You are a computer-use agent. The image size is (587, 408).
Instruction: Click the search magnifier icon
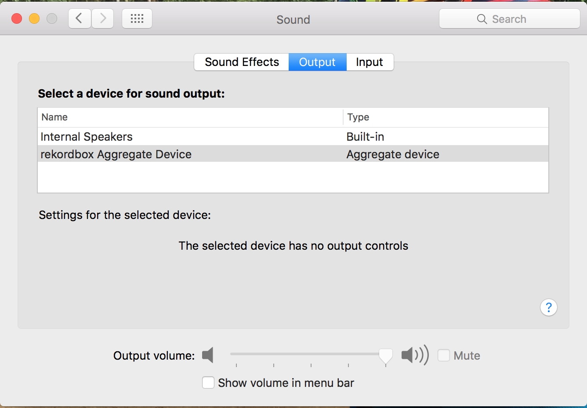click(482, 19)
